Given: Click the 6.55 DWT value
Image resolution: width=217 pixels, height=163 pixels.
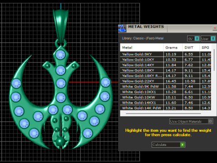Looking at the screenshot, I should coord(189,54).
